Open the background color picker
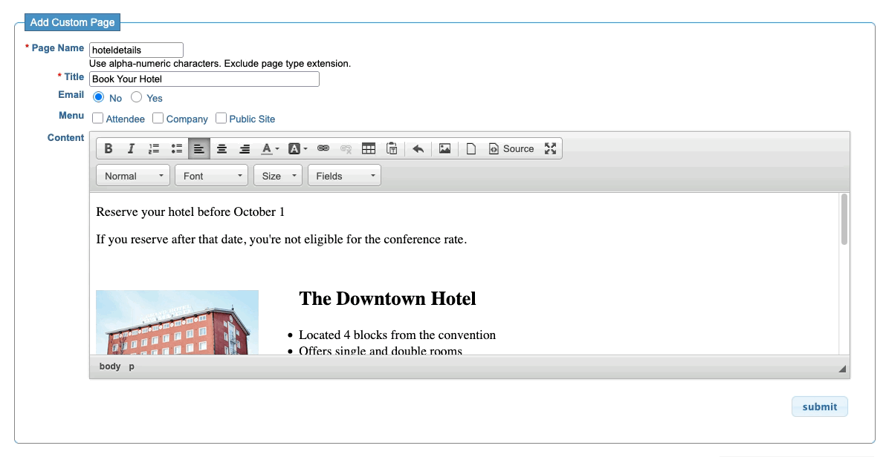This screenshot has width=886, height=457. 297,148
